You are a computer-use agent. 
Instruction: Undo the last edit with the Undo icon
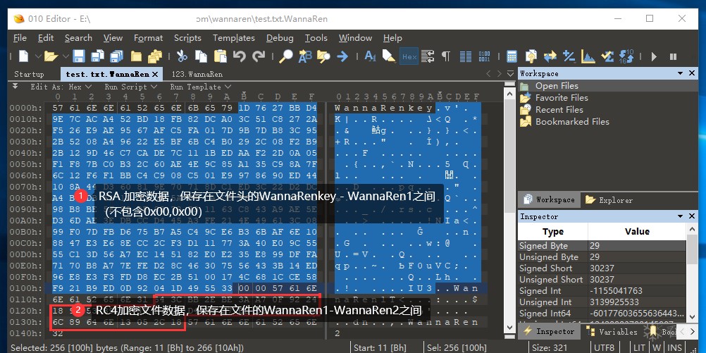239,56
